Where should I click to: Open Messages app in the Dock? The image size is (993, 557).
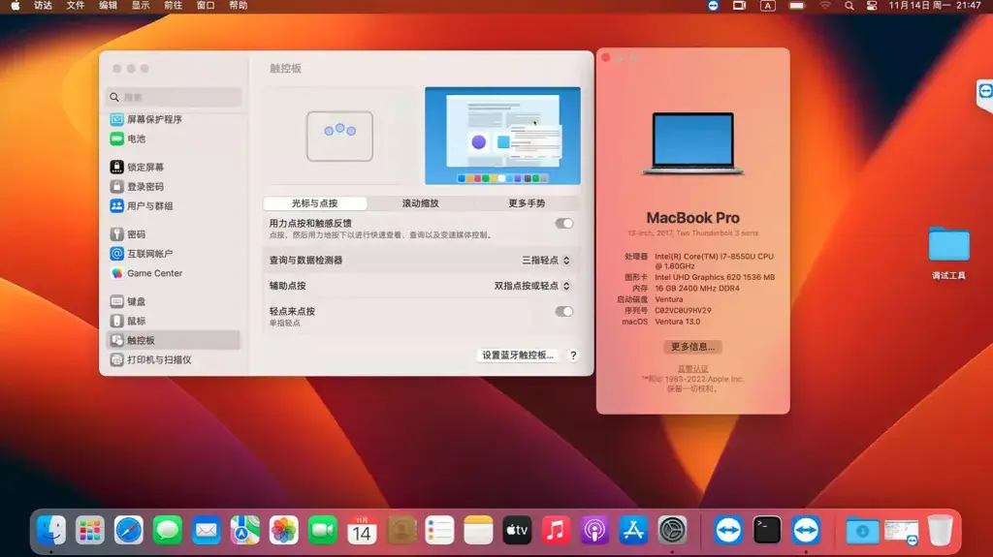click(x=167, y=531)
